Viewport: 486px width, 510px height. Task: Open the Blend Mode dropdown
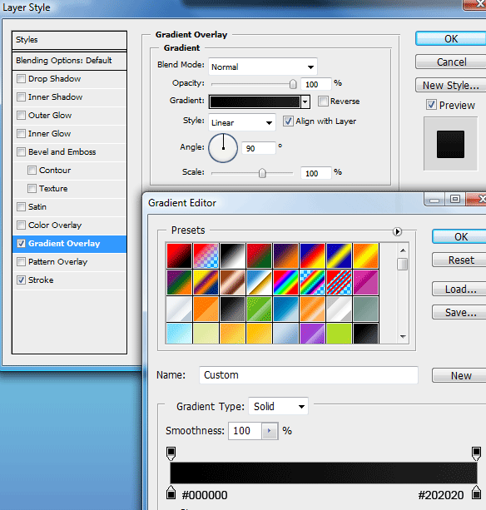[x=262, y=67]
